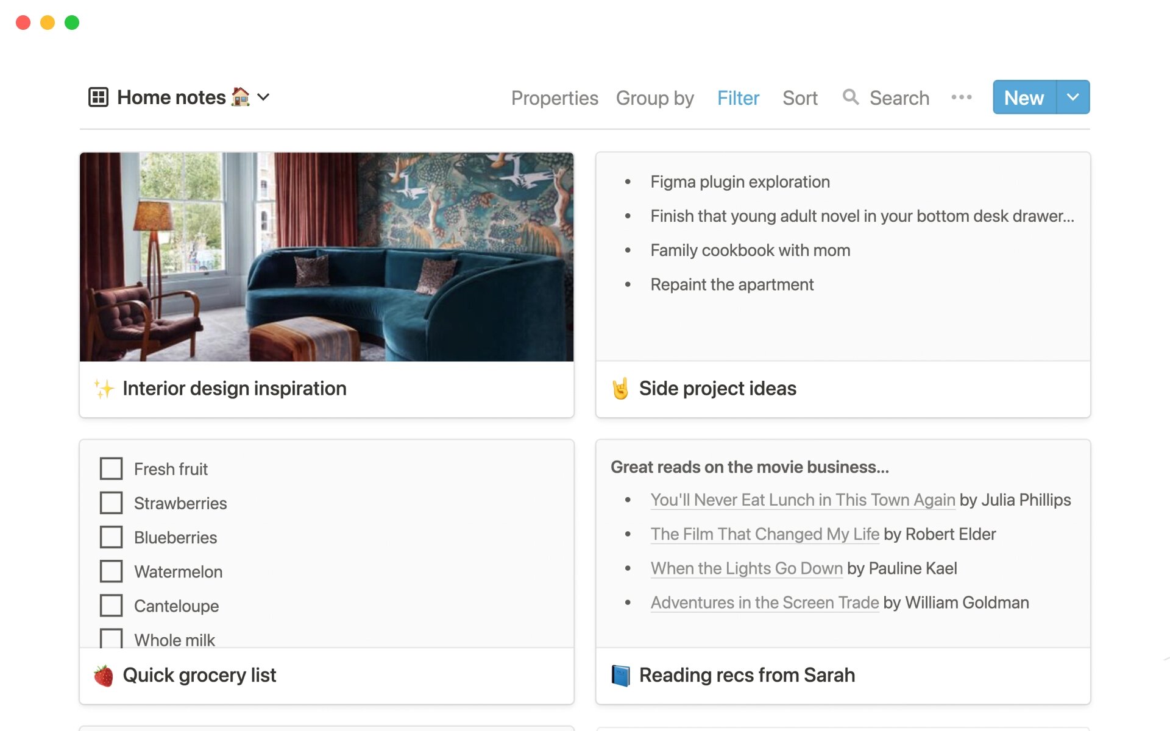Select the Filter menu item

(x=738, y=97)
